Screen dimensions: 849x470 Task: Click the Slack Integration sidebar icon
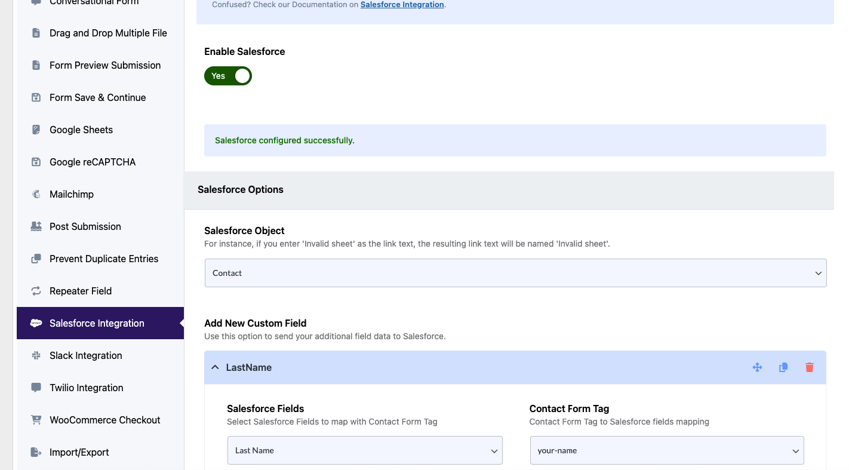point(36,355)
